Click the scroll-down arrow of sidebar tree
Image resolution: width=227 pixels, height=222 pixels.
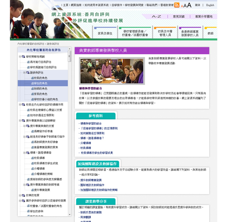click(70, 214)
